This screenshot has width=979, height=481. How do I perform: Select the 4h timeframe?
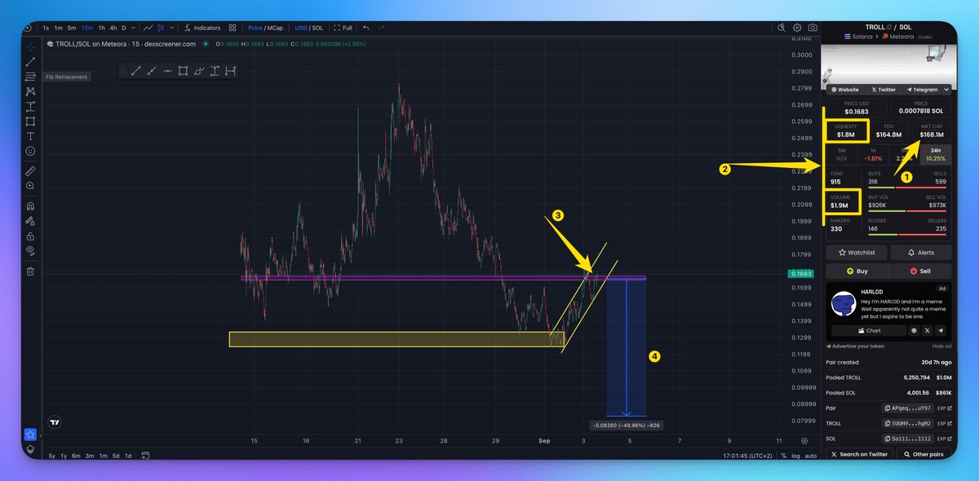click(113, 28)
